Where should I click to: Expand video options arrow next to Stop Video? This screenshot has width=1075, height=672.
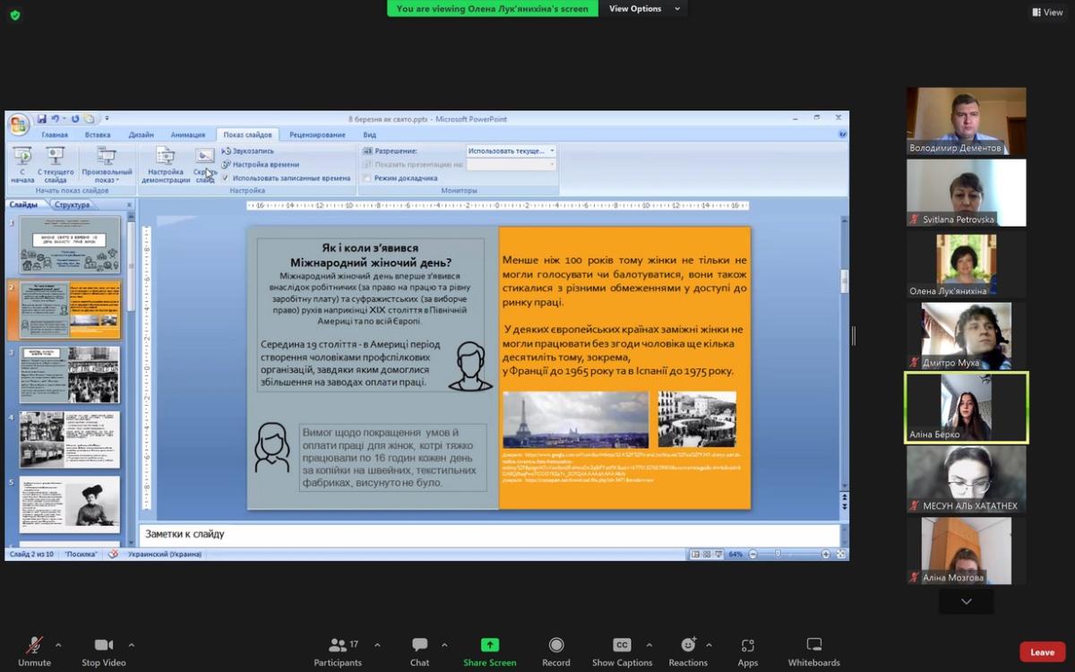pos(132,645)
